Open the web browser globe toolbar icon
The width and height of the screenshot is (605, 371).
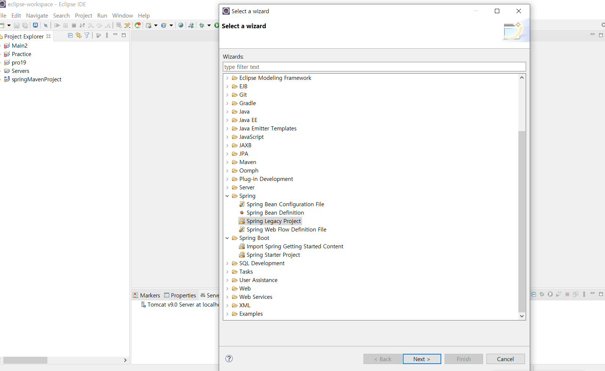[x=181, y=25]
